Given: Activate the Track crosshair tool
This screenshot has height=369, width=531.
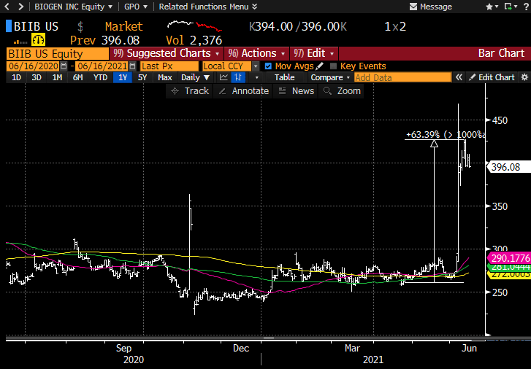Looking at the screenshot, I should (190, 91).
